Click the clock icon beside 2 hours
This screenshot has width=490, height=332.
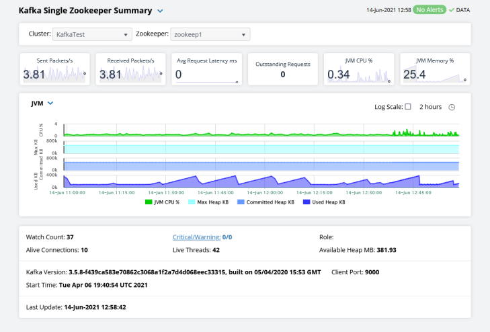[x=452, y=107]
